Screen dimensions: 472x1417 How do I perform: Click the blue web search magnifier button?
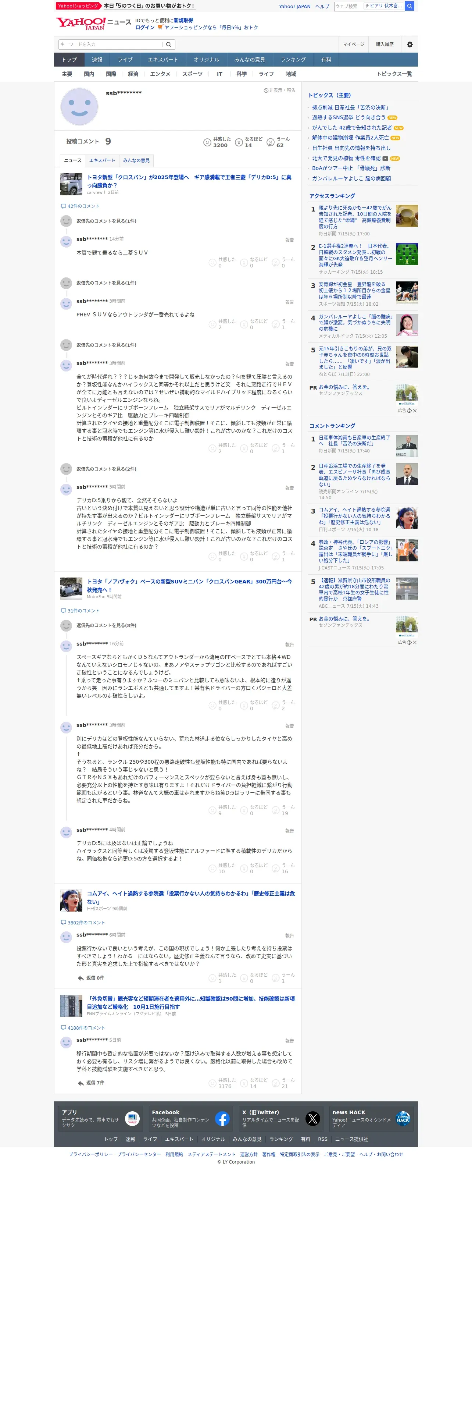[410, 6]
